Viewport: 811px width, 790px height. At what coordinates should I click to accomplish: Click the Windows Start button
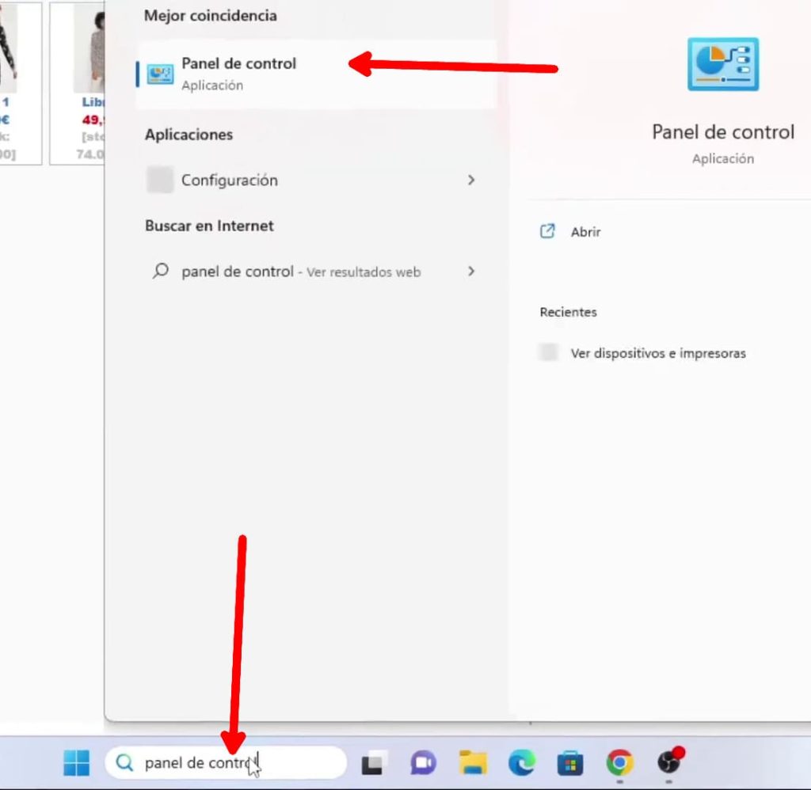(x=77, y=763)
